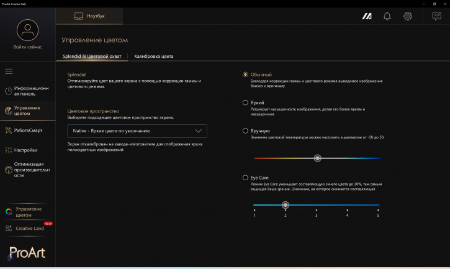Open Оптимизация производительности in sidebar
The width and height of the screenshot is (450, 269).
pos(27,170)
